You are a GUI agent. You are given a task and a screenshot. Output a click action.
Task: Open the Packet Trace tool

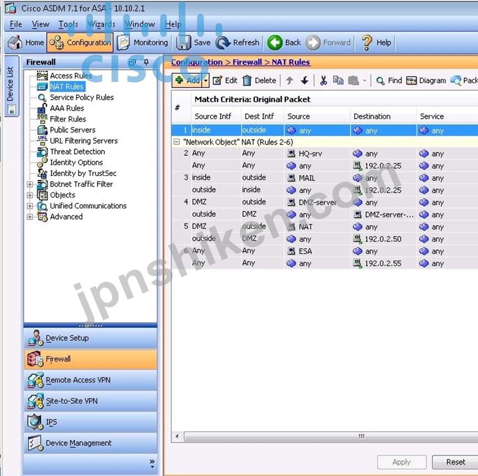pyautogui.click(x=464, y=80)
